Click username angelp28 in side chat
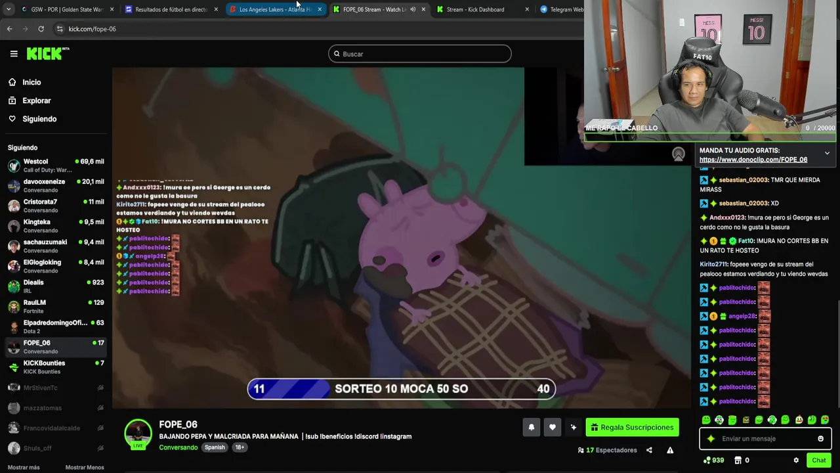The height and width of the screenshot is (473, 840). coord(742,316)
